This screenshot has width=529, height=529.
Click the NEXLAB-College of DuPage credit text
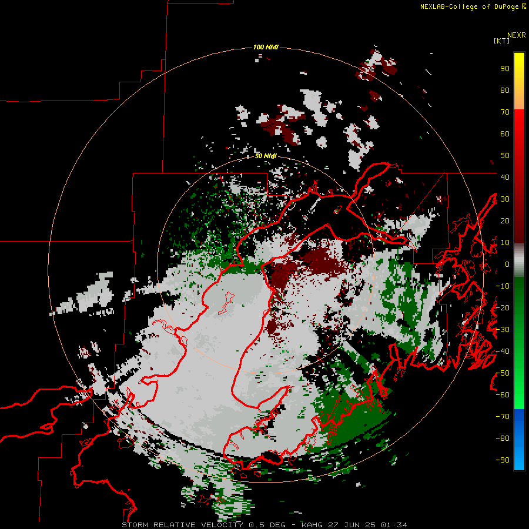coord(473,6)
